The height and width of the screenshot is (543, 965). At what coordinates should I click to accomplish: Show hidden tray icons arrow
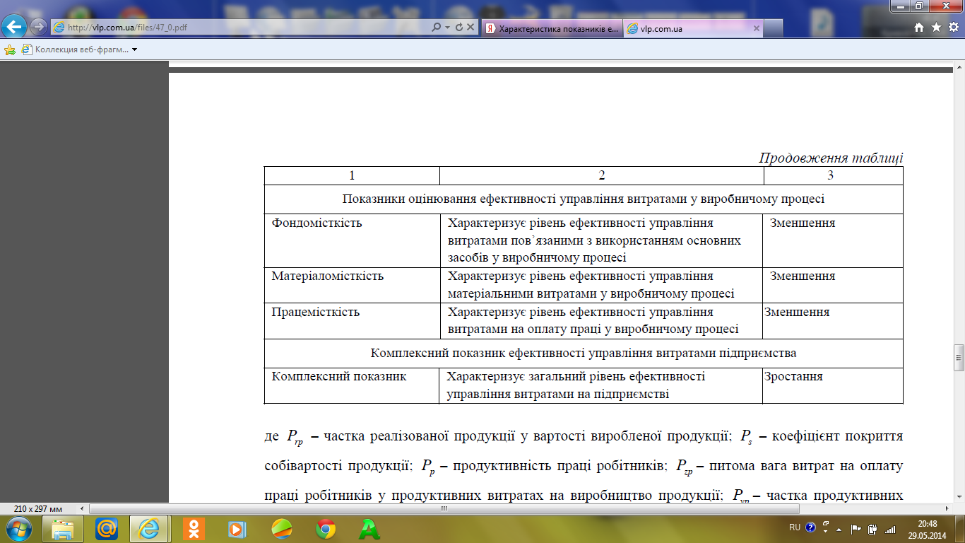pyautogui.click(x=839, y=529)
